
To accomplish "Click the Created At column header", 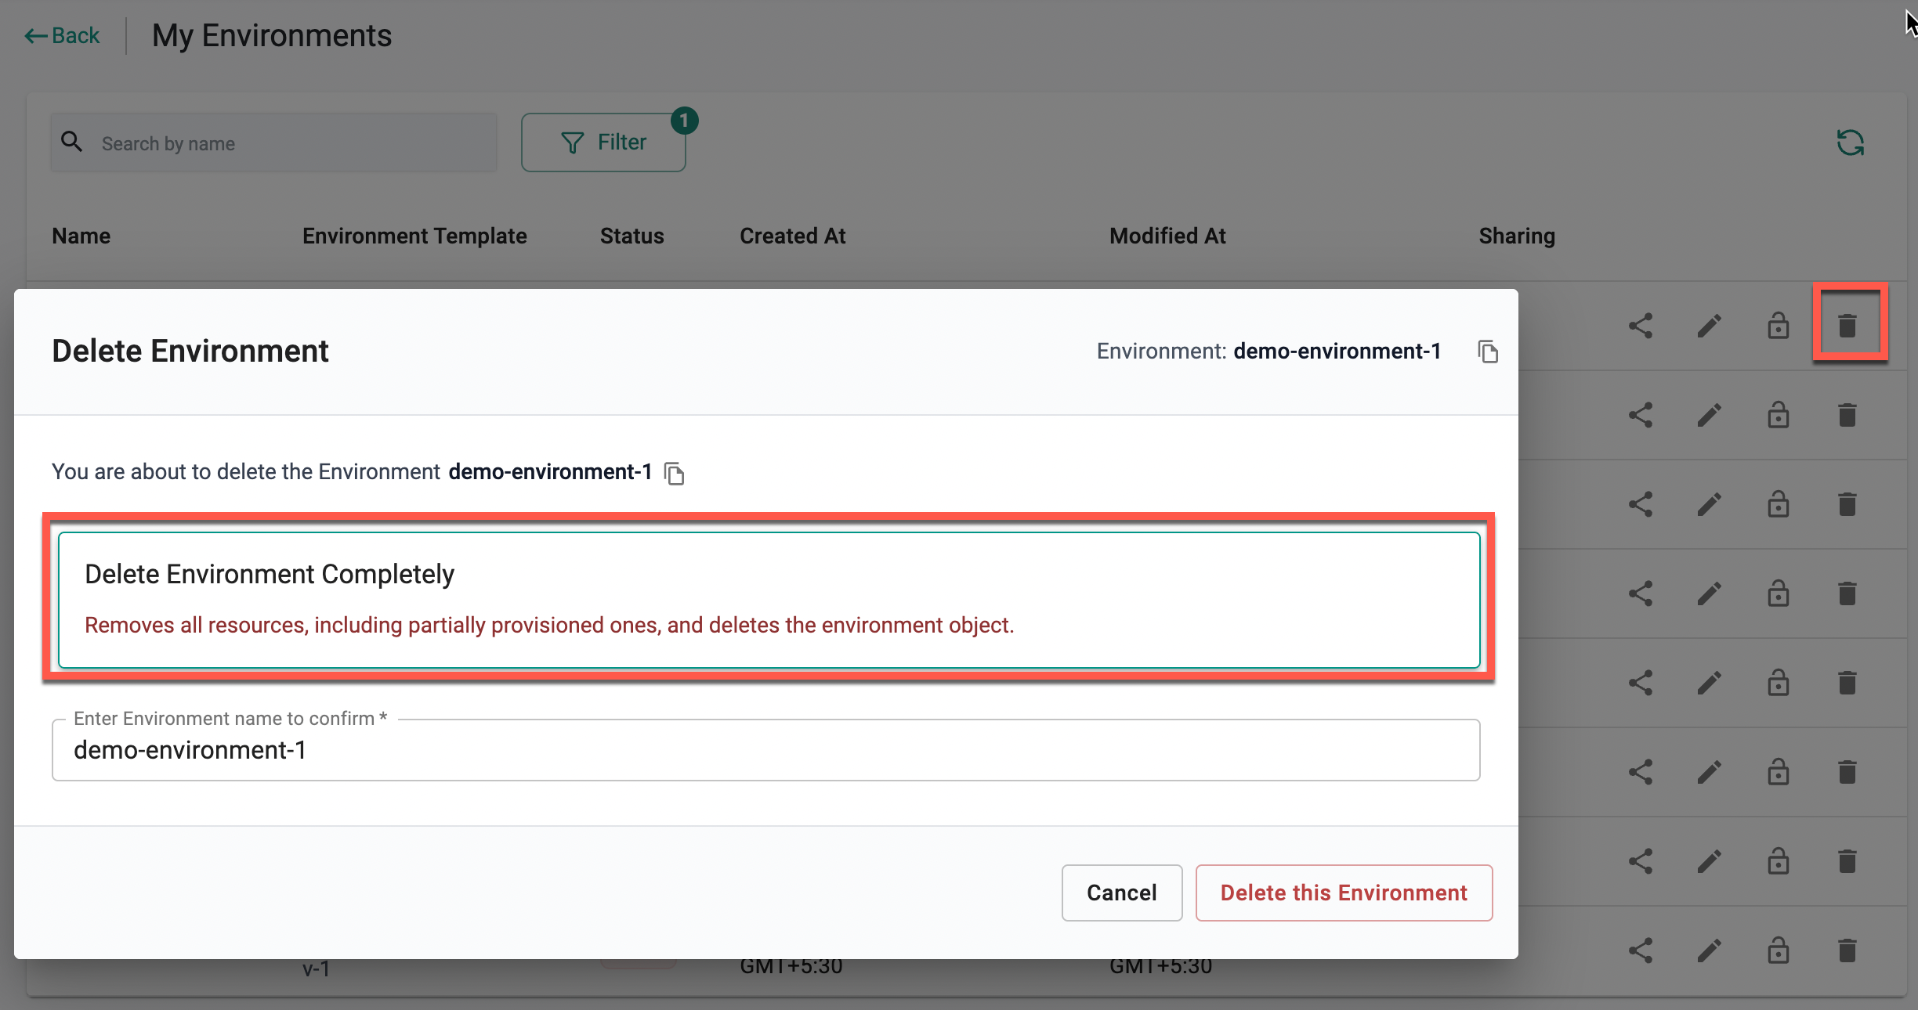I will click(792, 236).
